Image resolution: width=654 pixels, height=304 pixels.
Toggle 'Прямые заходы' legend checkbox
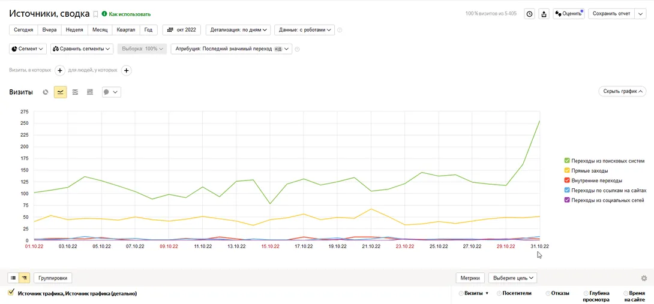(x=567, y=170)
